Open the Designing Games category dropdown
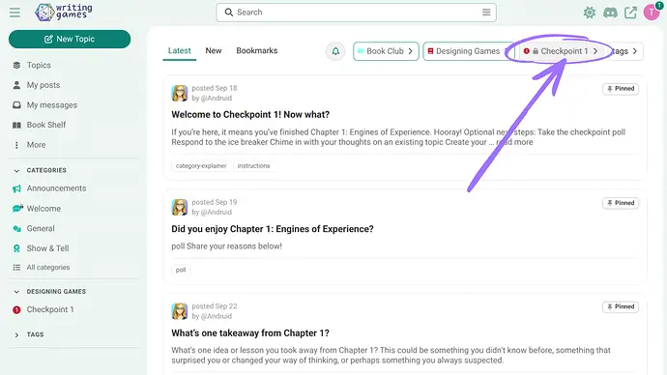The width and height of the screenshot is (667, 375). tap(468, 51)
